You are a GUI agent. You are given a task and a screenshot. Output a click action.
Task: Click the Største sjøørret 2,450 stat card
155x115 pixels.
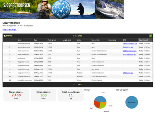click(16, 95)
